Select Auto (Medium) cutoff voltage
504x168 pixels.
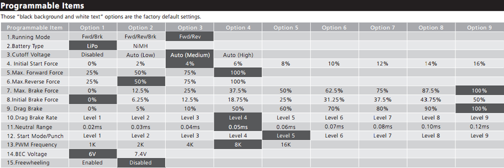[189, 55]
